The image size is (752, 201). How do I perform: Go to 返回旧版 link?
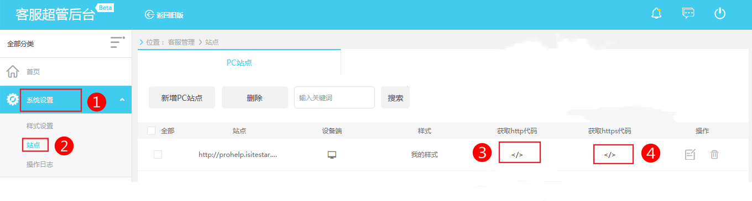click(164, 14)
